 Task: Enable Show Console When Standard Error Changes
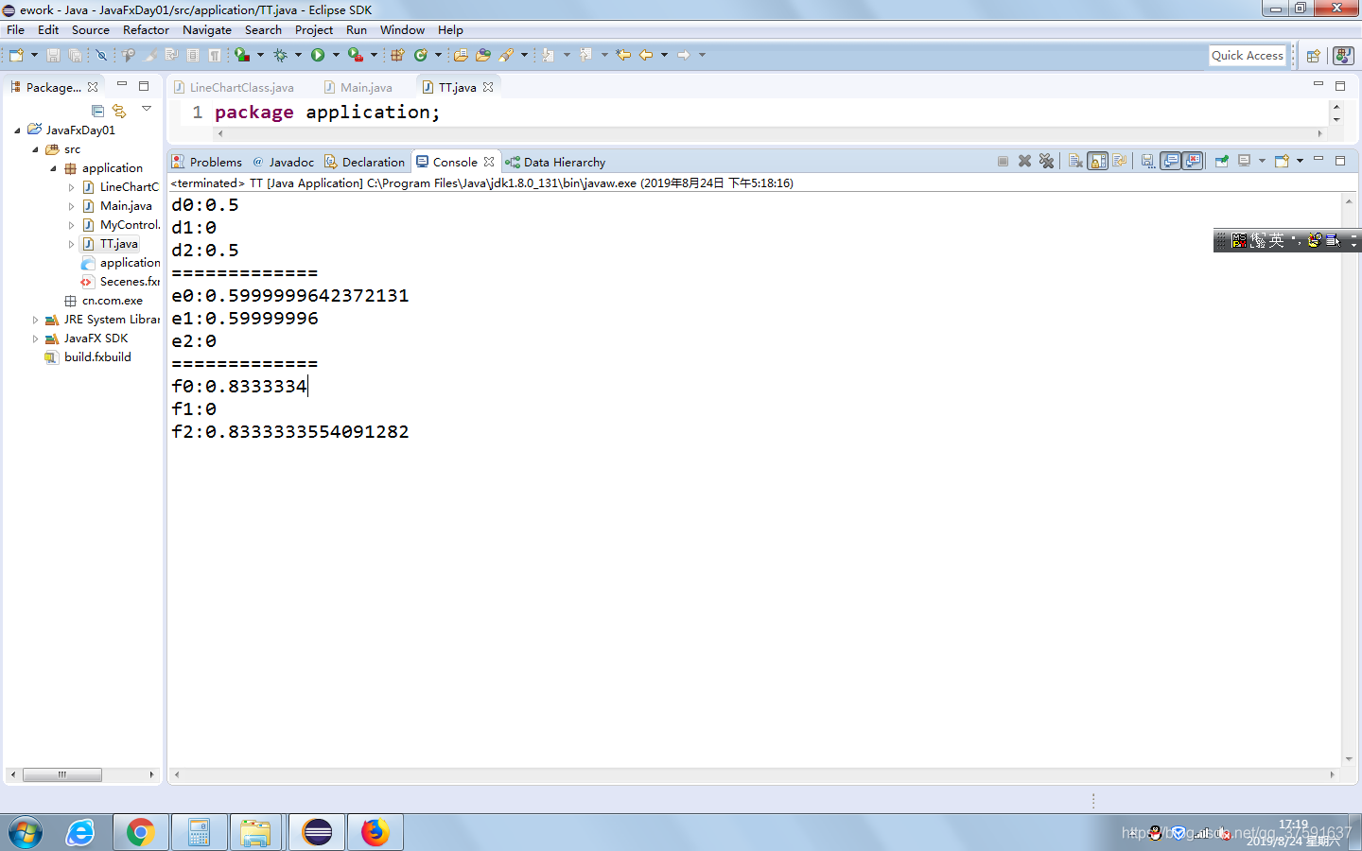pos(1193,162)
